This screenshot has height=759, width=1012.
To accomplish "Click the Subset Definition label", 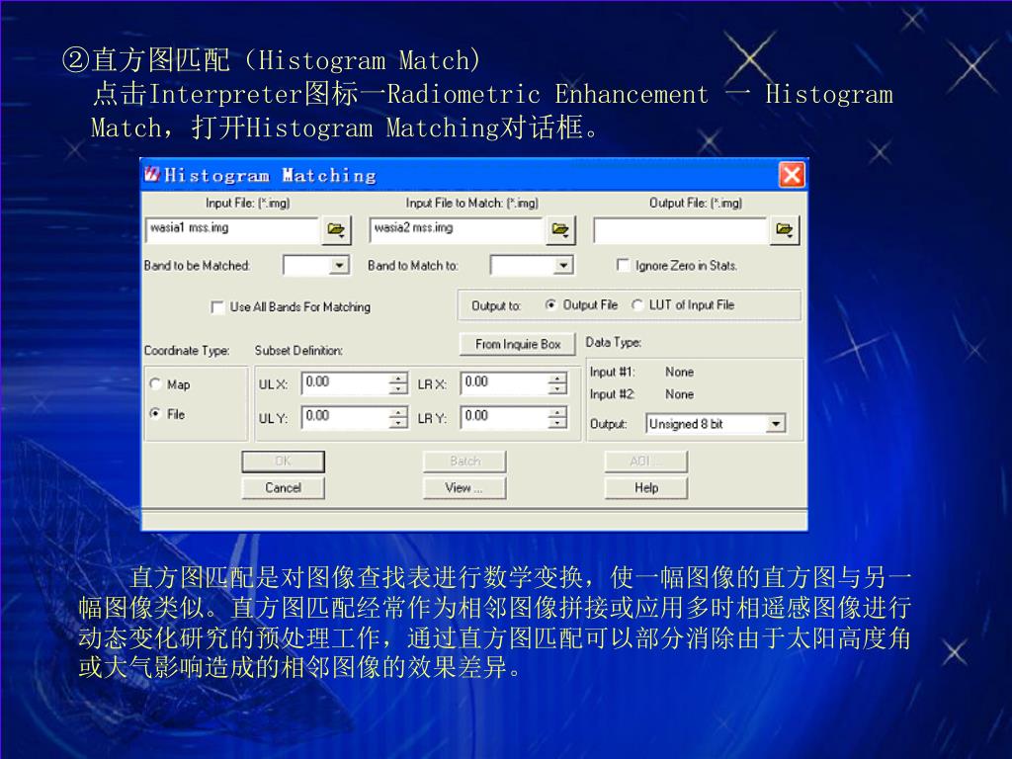I will tap(298, 351).
